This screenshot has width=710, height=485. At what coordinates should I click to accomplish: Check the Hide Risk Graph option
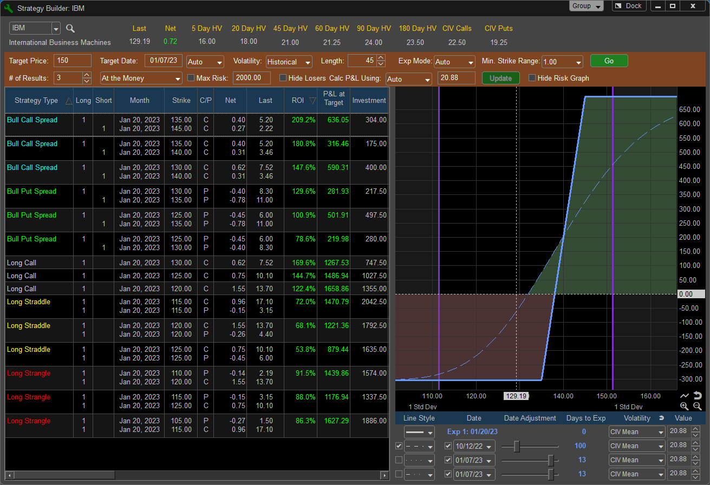(532, 78)
